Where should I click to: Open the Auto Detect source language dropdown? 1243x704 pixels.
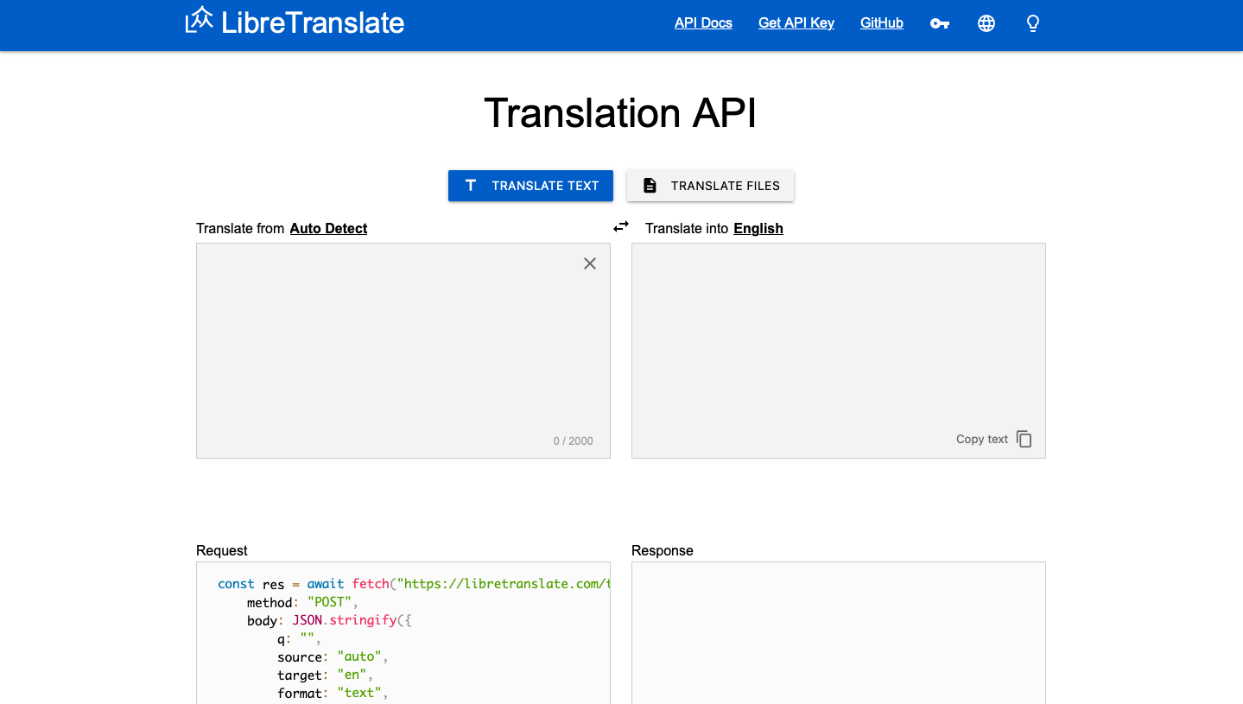(328, 228)
